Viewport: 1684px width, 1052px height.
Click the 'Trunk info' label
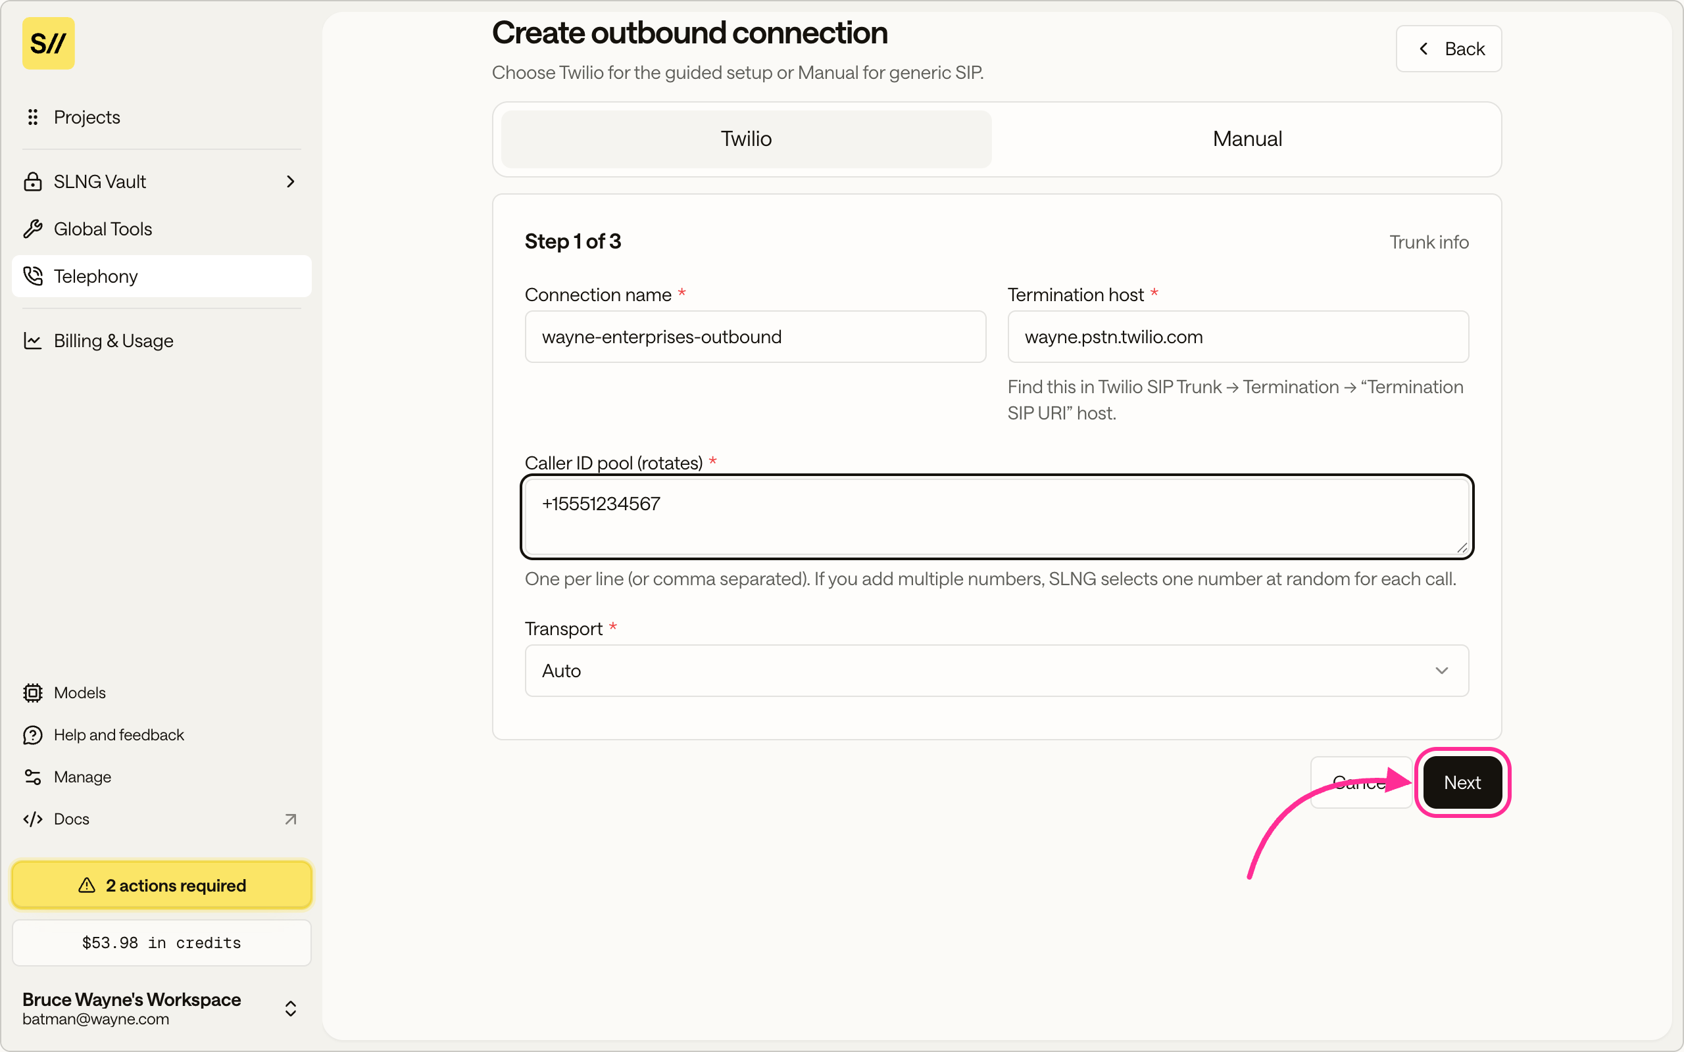(1429, 242)
